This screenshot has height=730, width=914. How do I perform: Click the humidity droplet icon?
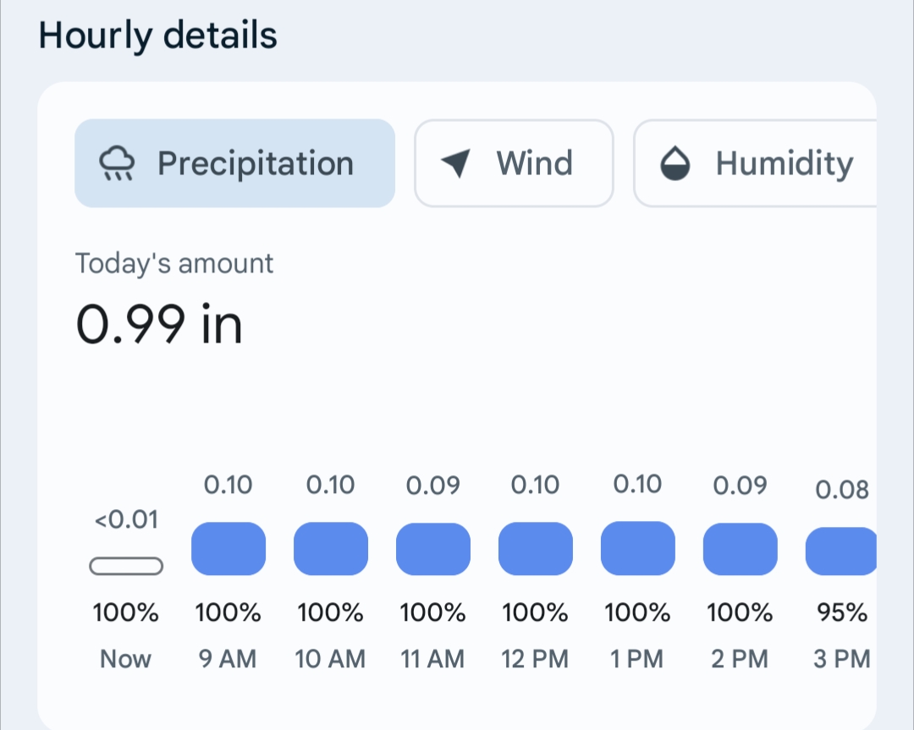675,164
